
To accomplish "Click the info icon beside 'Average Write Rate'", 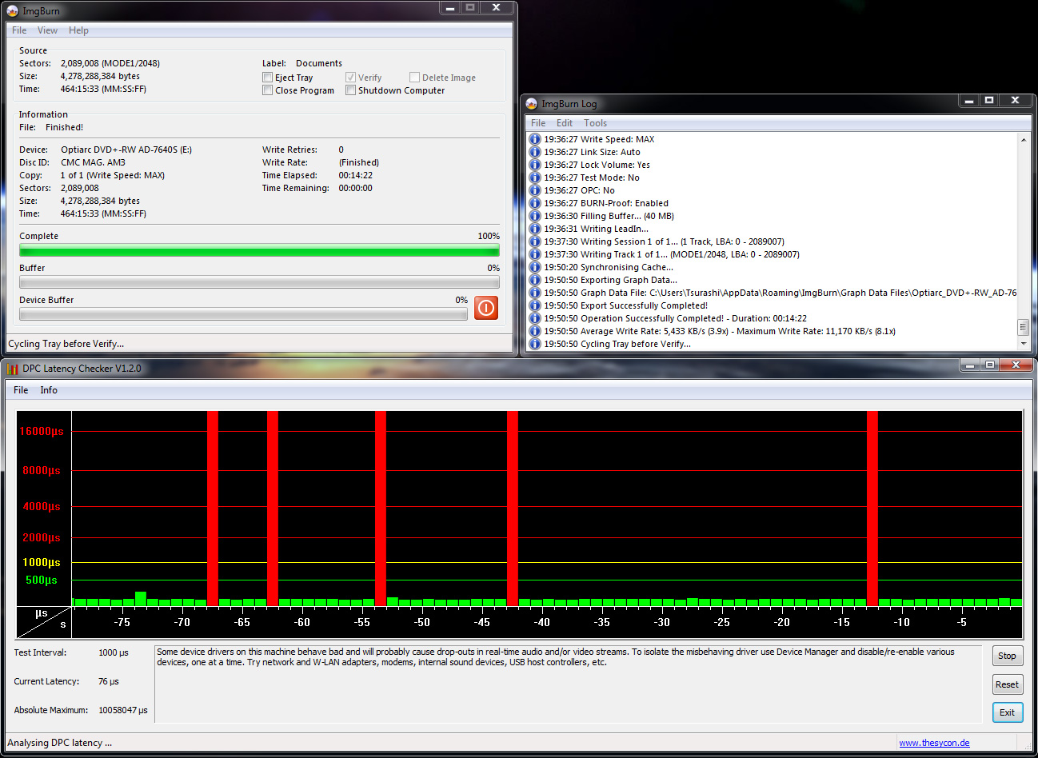I will [x=535, y=331].
